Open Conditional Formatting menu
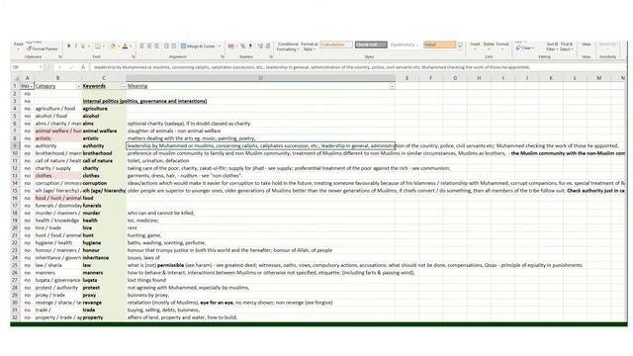 (x=288, y=46)
